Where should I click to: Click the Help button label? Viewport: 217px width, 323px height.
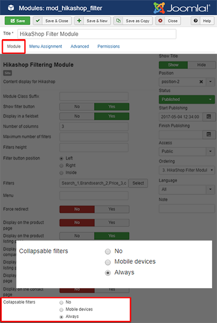(207, 21)
